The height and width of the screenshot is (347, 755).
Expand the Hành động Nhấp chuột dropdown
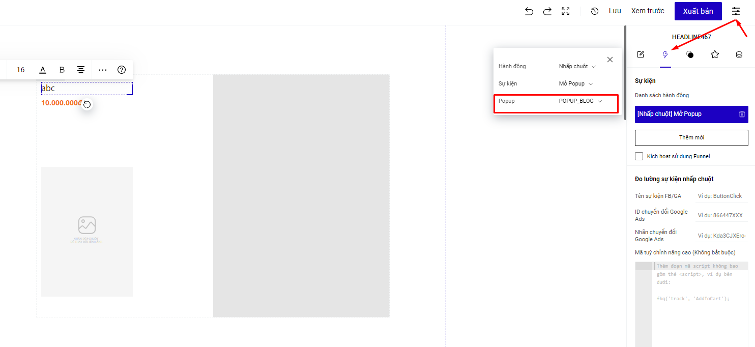tap(577, 67)
